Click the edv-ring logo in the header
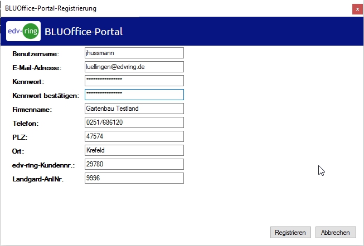364x246 pixels. pos(23,32)
